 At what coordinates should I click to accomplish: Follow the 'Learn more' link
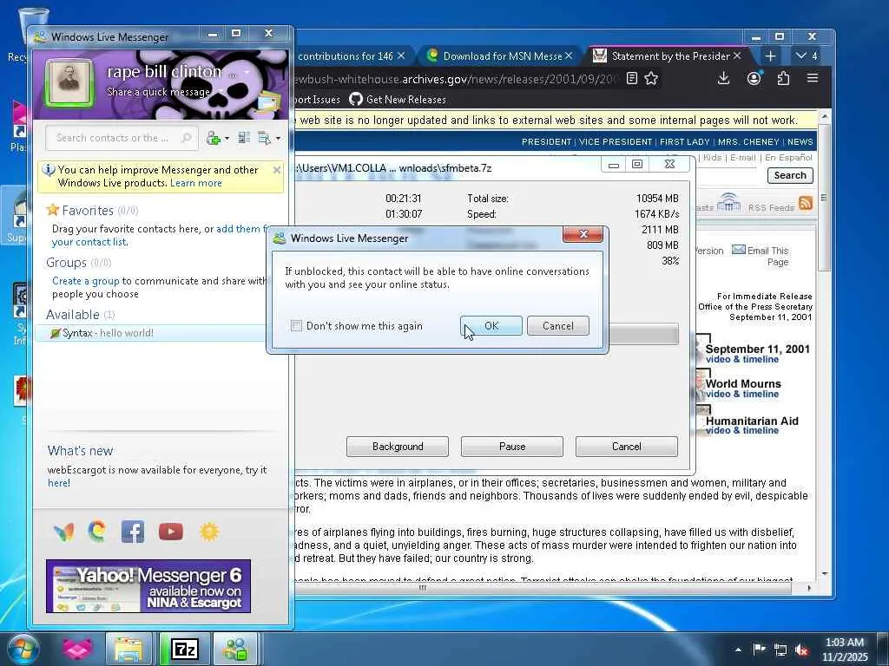[x=196, y=183]
